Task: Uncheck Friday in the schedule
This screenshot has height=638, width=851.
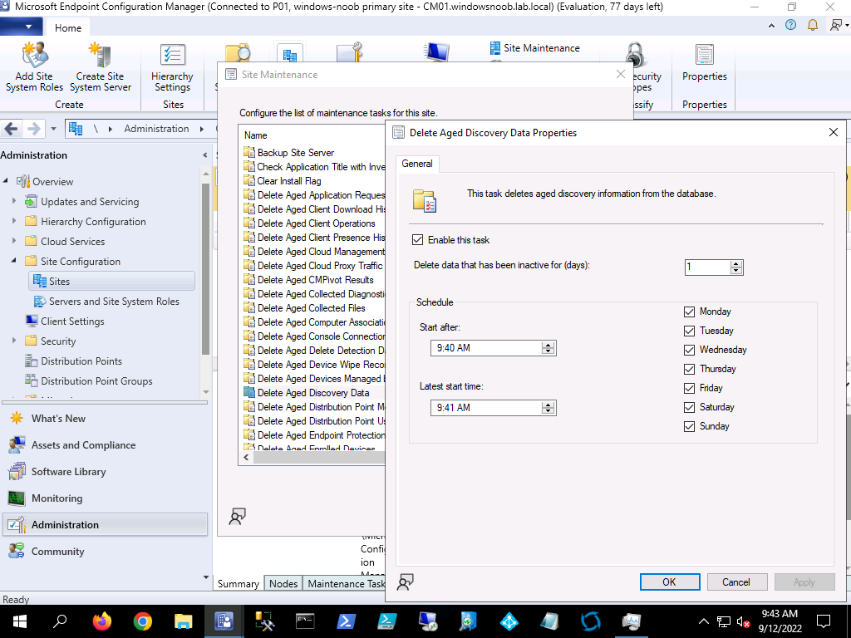Action: pyautogui.click(x=689, y=389)
